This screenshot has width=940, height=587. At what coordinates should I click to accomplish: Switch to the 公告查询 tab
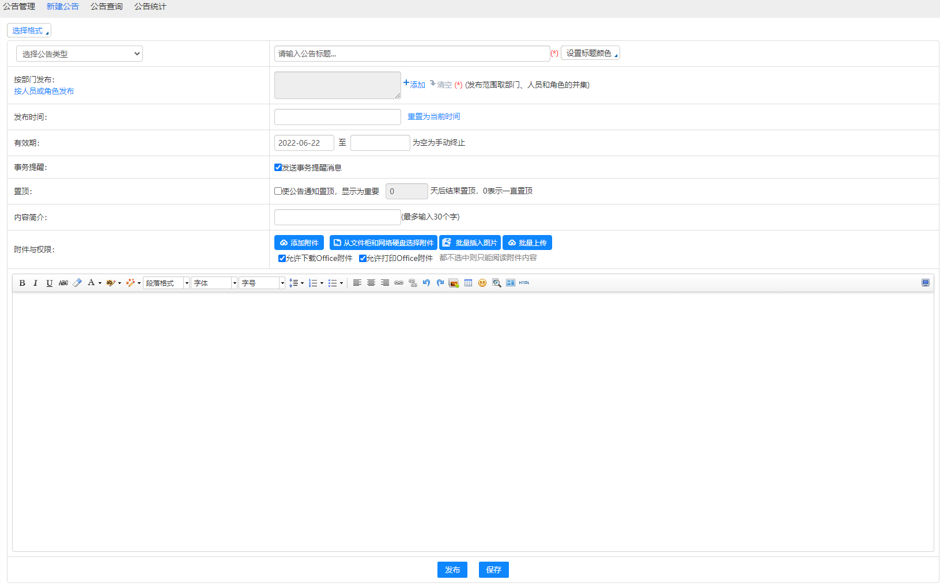(107, 7)
